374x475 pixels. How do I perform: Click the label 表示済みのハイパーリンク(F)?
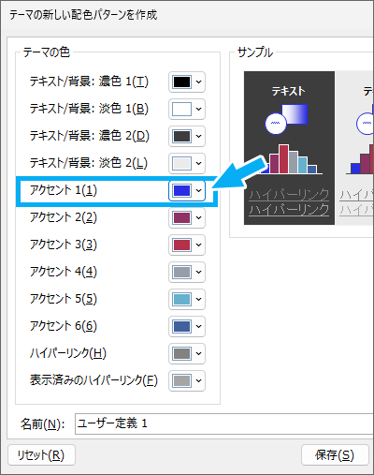pos(93,380)
